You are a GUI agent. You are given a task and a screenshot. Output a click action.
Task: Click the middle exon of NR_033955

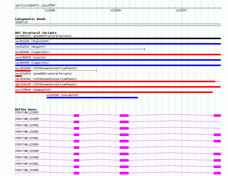point(124,122)
